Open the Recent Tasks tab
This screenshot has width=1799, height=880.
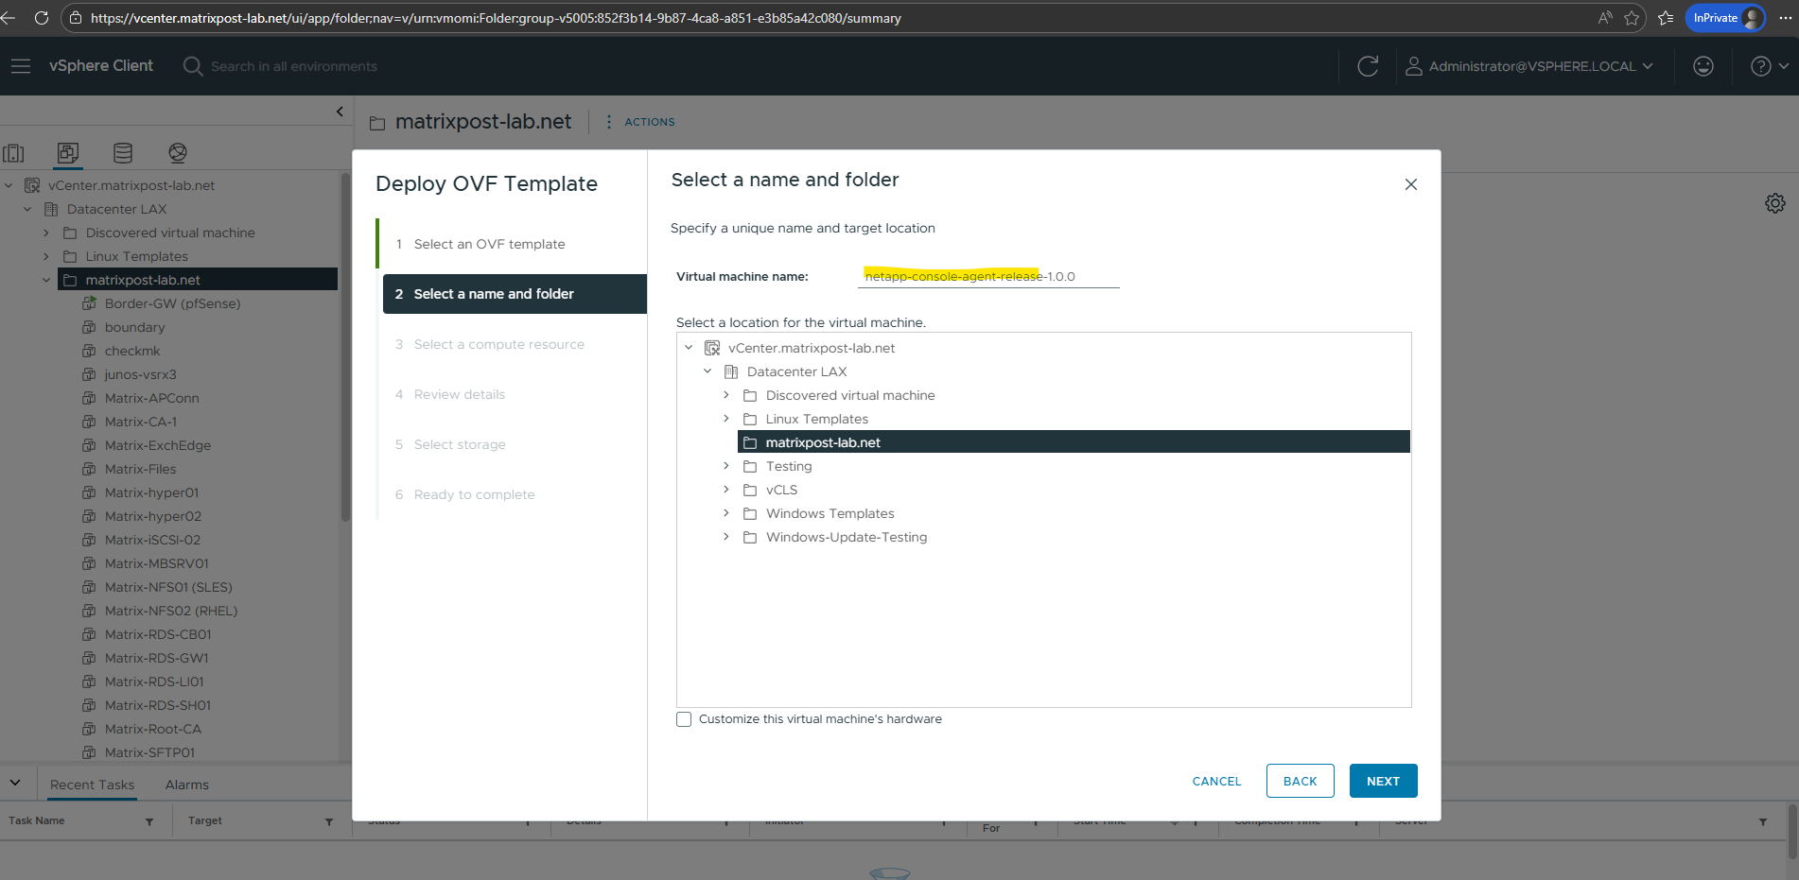(92, 785)
